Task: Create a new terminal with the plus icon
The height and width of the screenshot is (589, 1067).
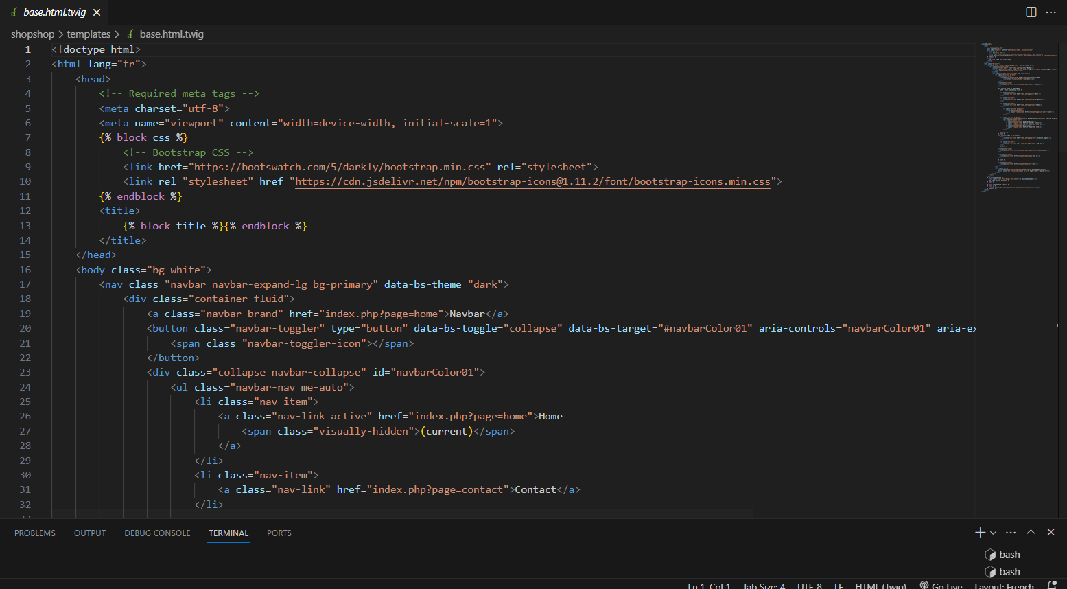Action: (x=980, y=533)
